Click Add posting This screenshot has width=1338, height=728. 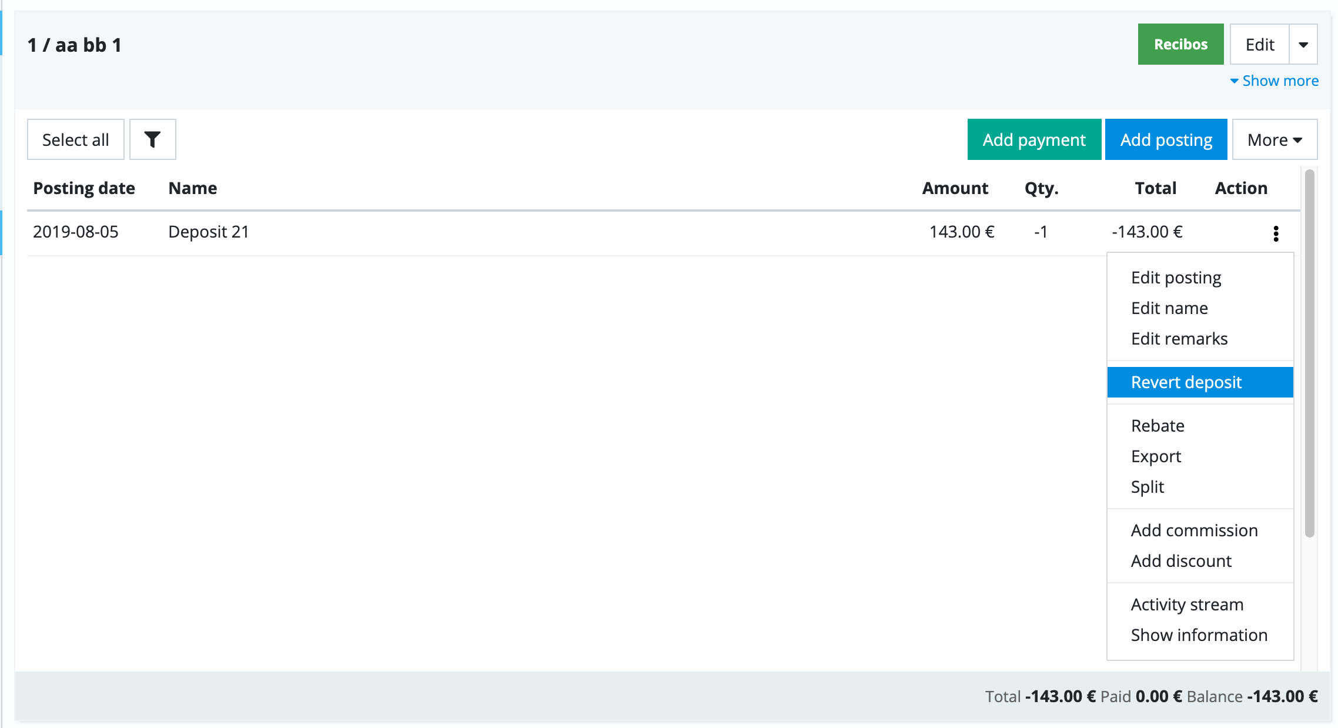click(1166, 140)
